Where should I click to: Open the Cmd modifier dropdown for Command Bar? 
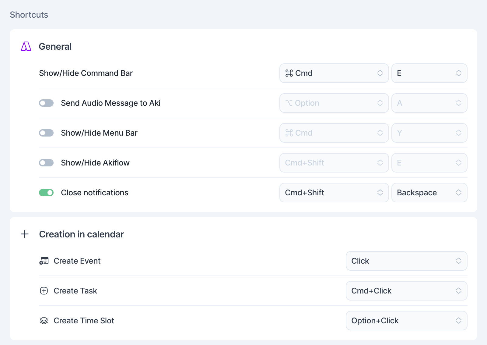(x=334, y=73)
